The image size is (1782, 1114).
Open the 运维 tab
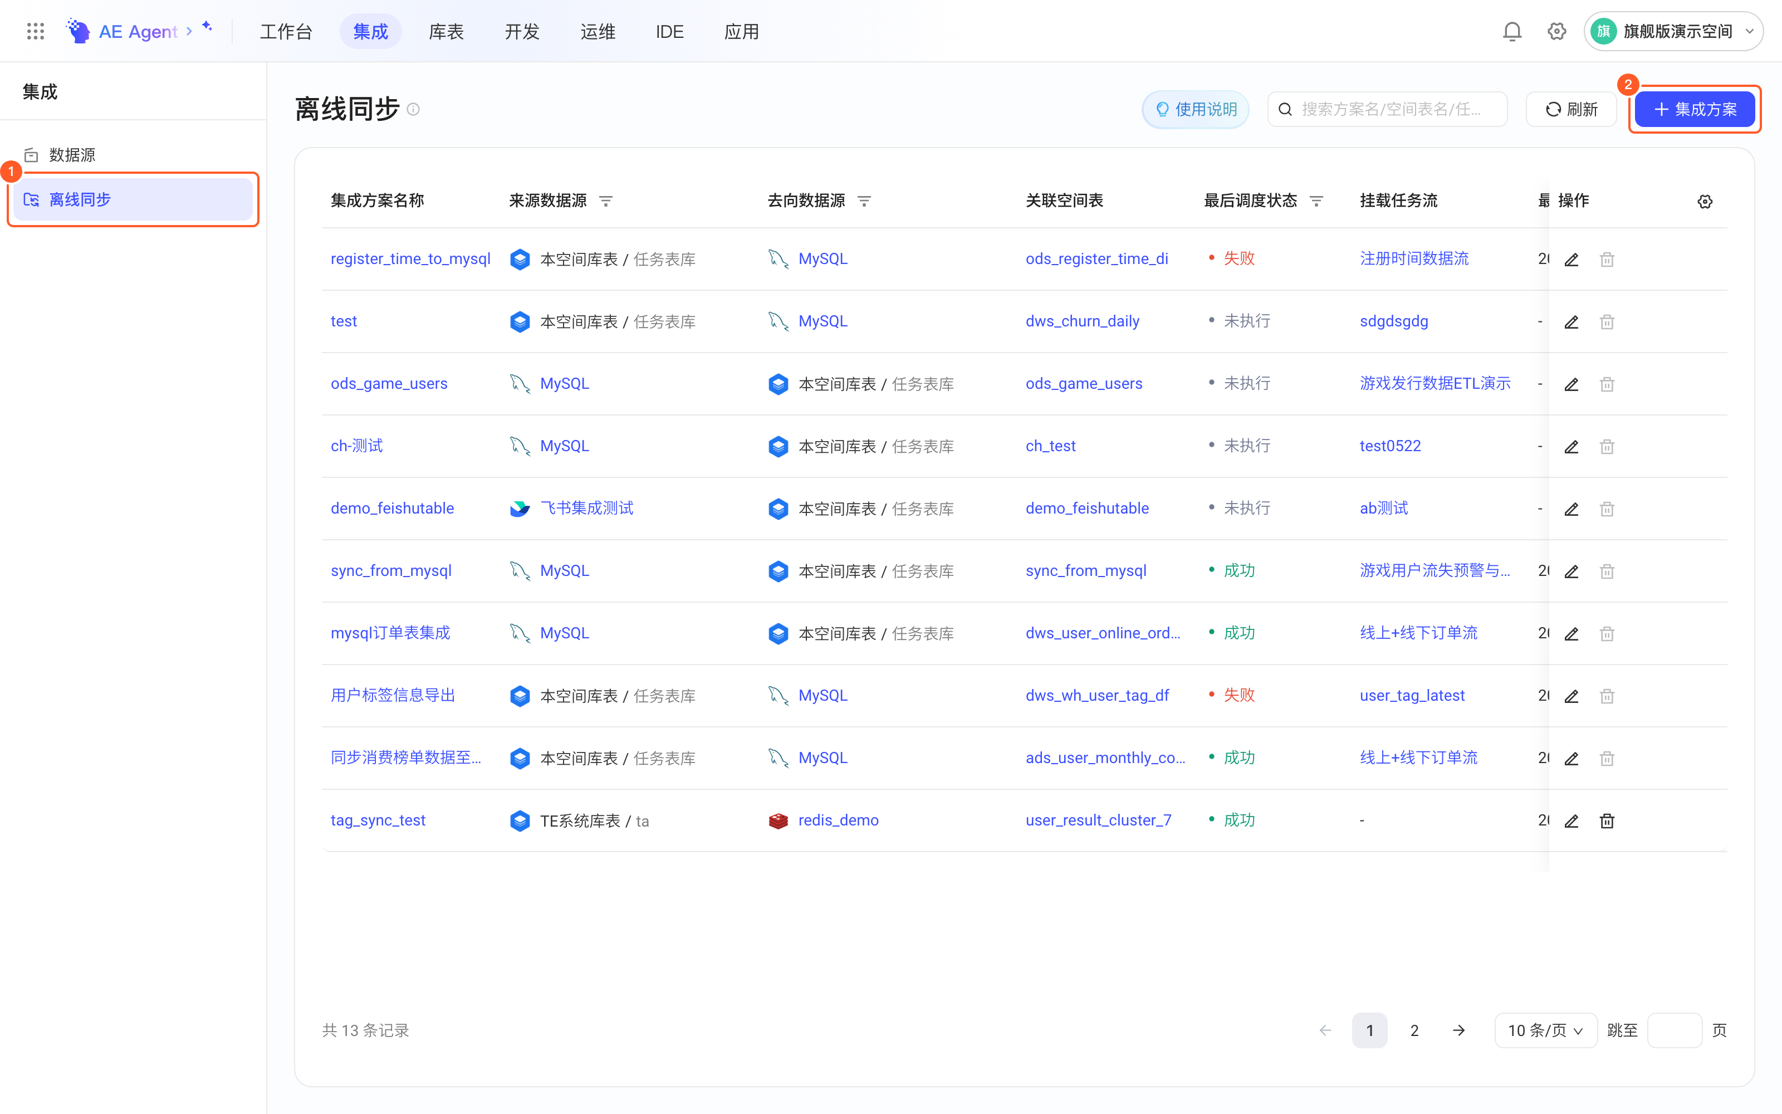click(597, 32)
